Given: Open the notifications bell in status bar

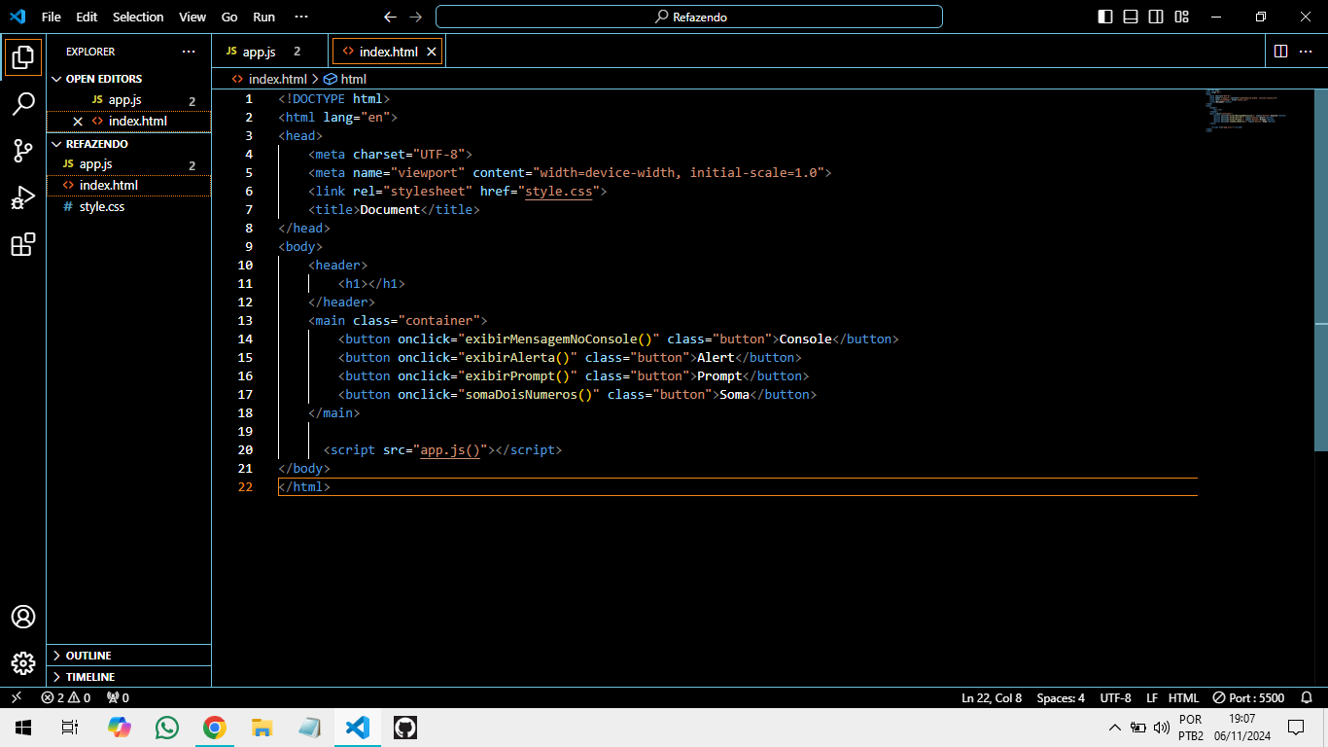Looking at the screenshot, I should [1307, 697].
